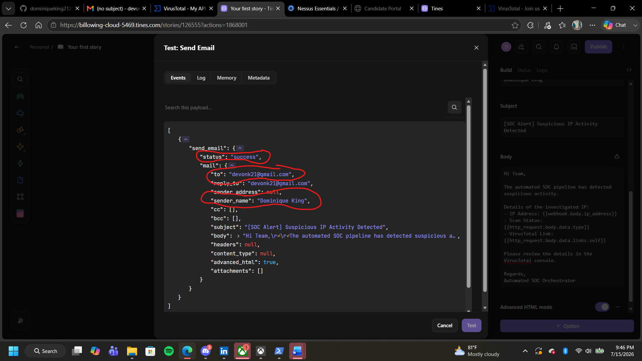
Task: Click the search payload magnifier icon
Action: click(x=454, y=107)
